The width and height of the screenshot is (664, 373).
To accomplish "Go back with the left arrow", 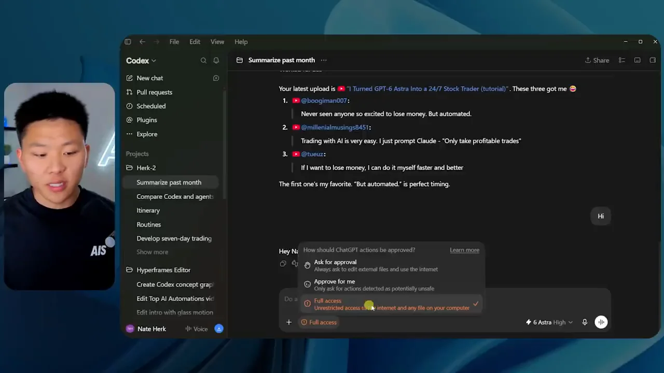I will [142, 42].
